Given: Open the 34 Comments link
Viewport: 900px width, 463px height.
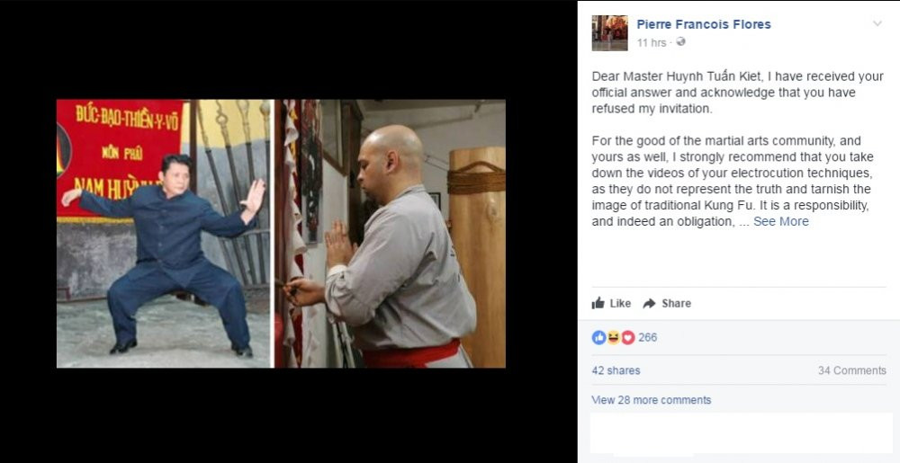Looking at the screenshot, I should click(851, 370).
